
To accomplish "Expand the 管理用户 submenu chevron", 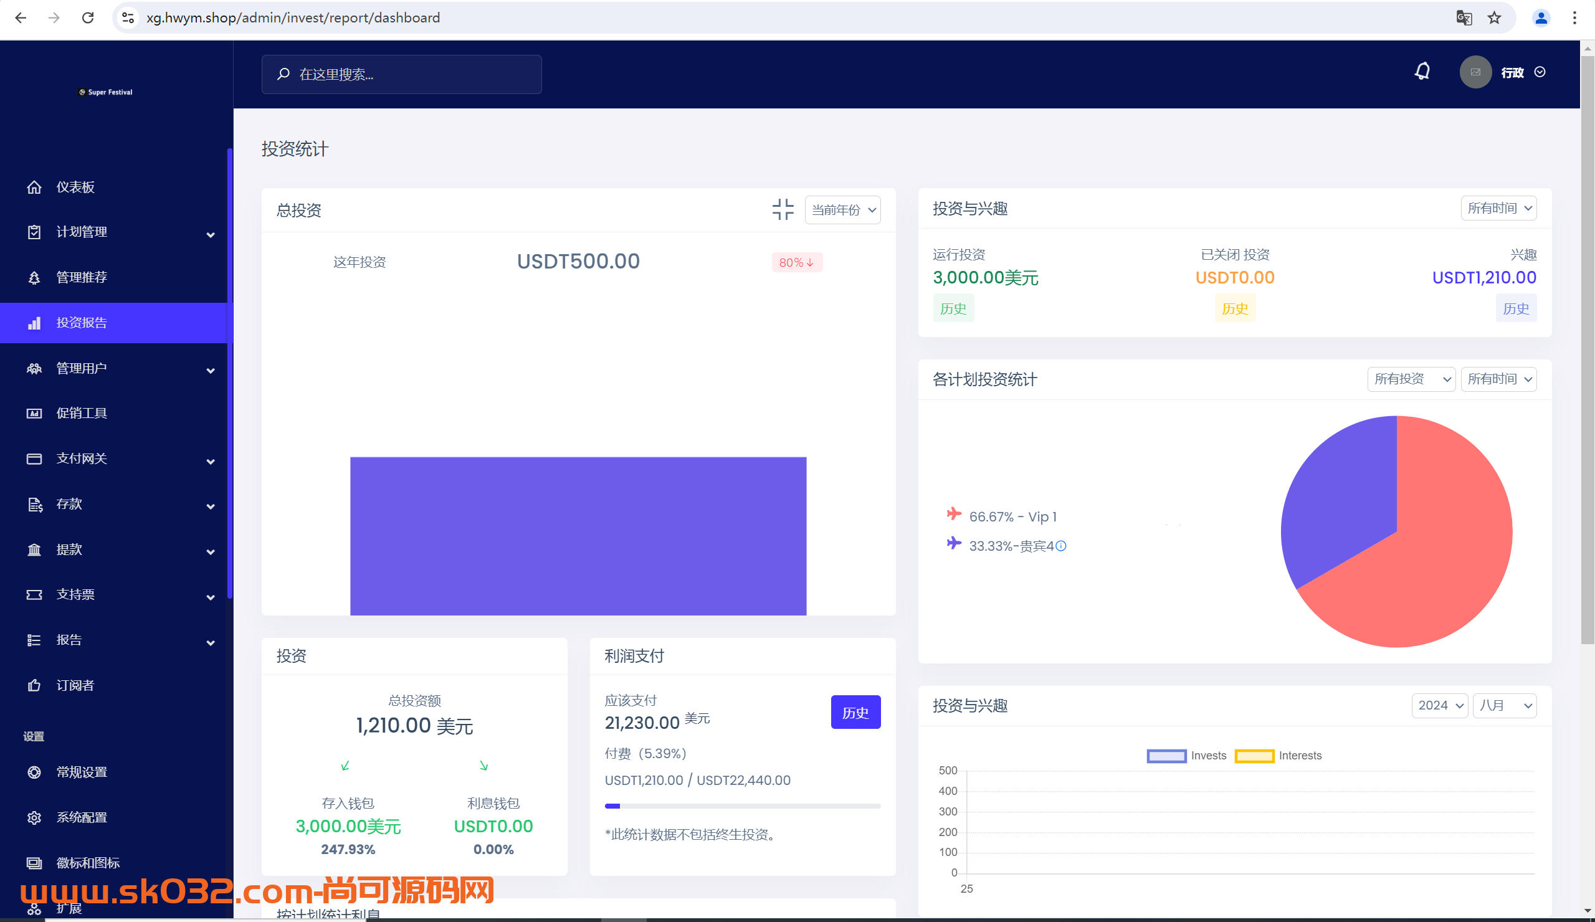I will [x=211, y=371].
